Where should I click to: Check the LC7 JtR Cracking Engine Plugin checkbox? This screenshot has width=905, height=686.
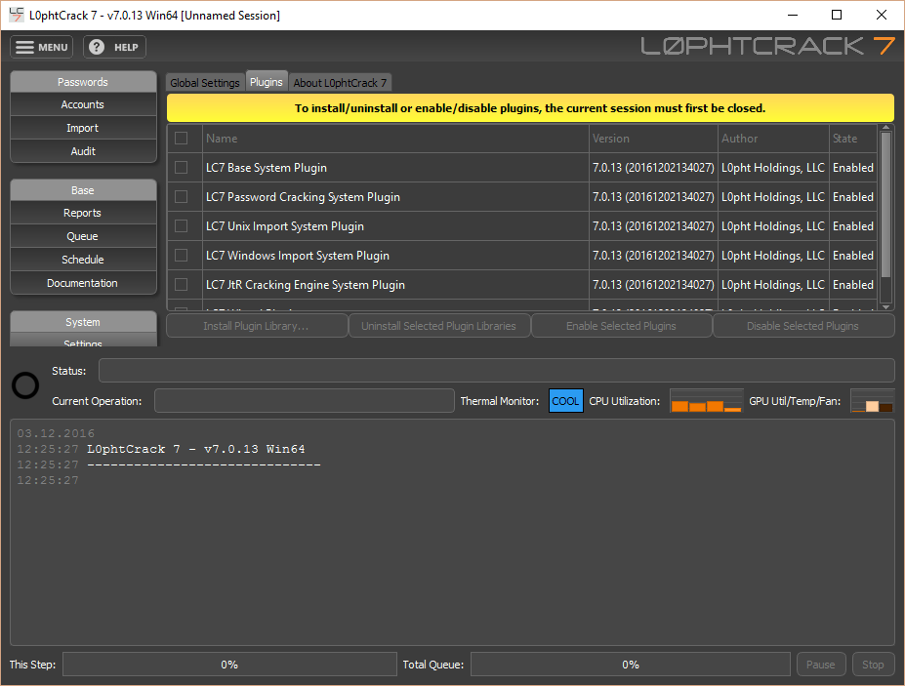point(182,284)
